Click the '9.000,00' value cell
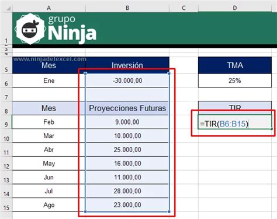The width and height of the screenshot is (277, 219). tap(127, 122)
